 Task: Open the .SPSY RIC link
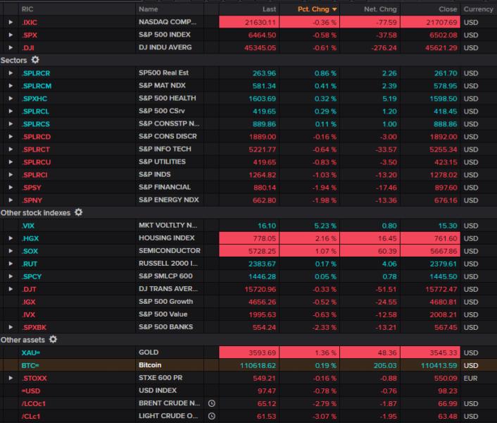point(32,188)
